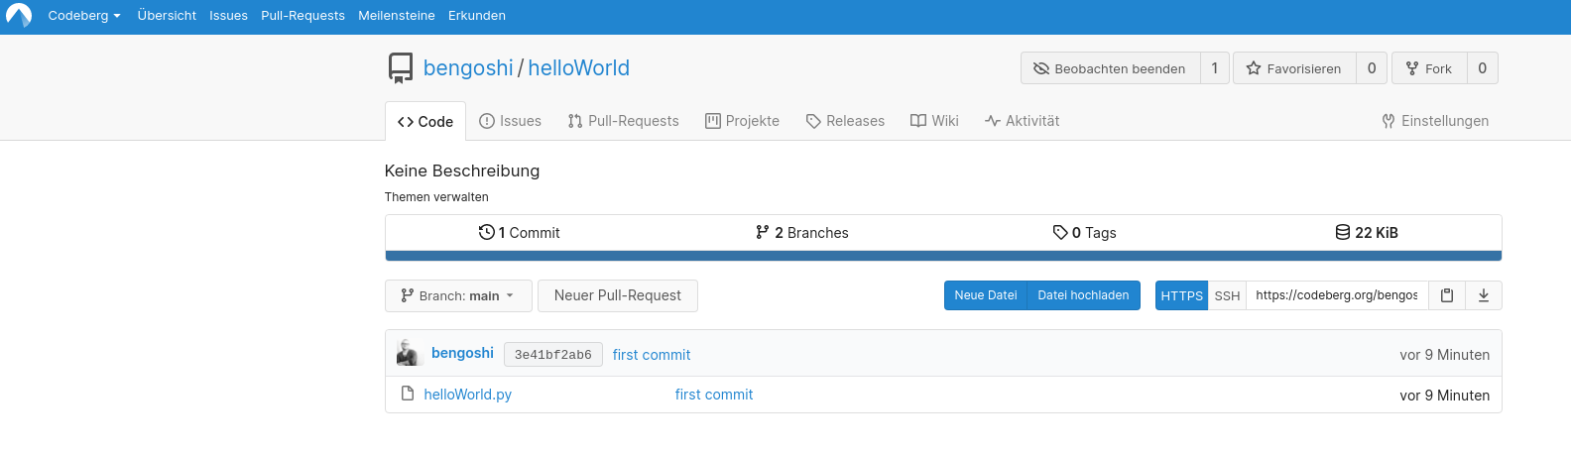Expand the Branch: main dropdown
Image resolution: width=1571 pixels, height=455 pixels.
click(458, 295)
